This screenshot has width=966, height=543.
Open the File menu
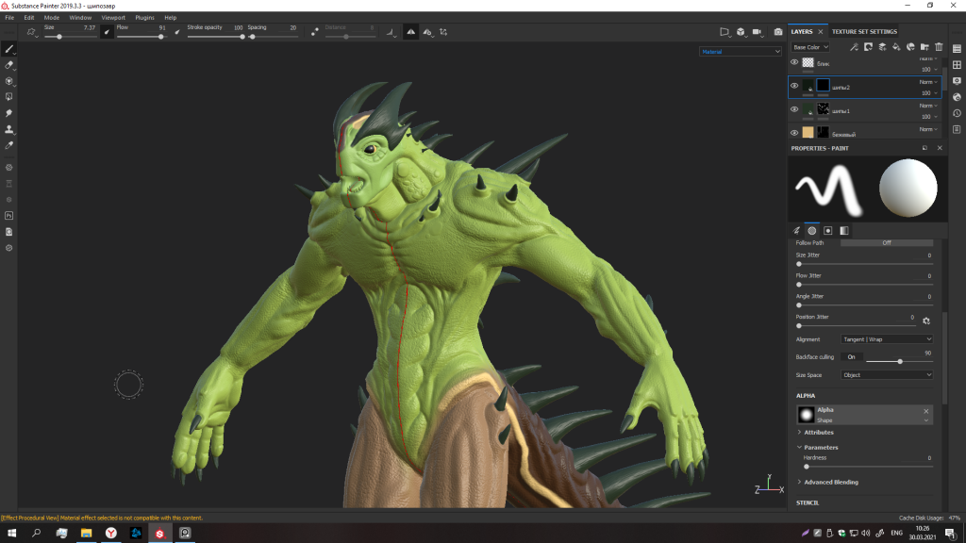(x=9, y=17)
